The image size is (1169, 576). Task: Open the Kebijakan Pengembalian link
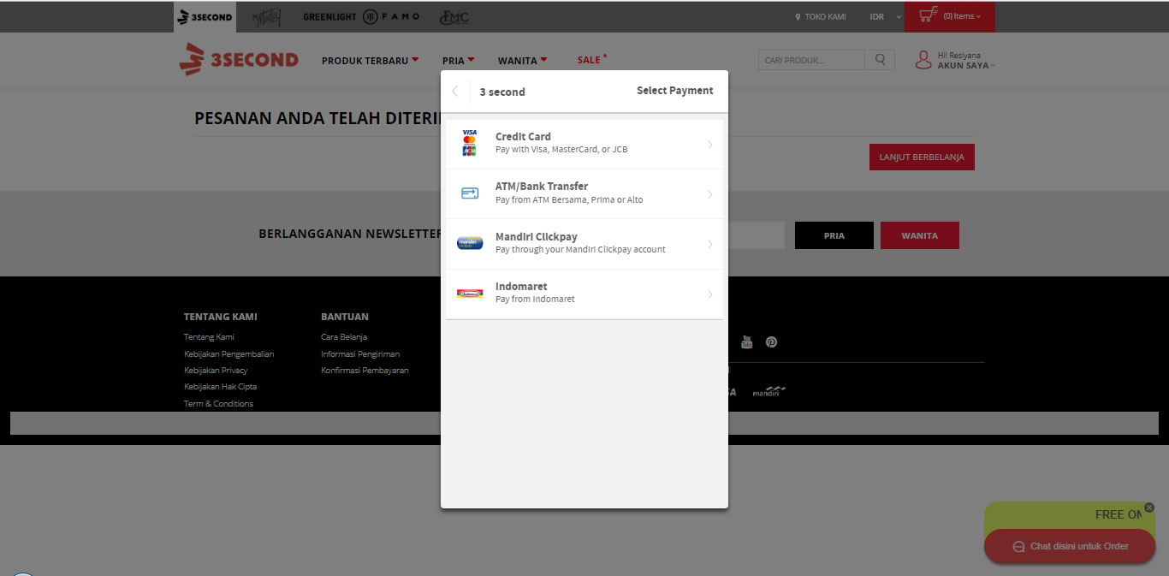(229, 354)
